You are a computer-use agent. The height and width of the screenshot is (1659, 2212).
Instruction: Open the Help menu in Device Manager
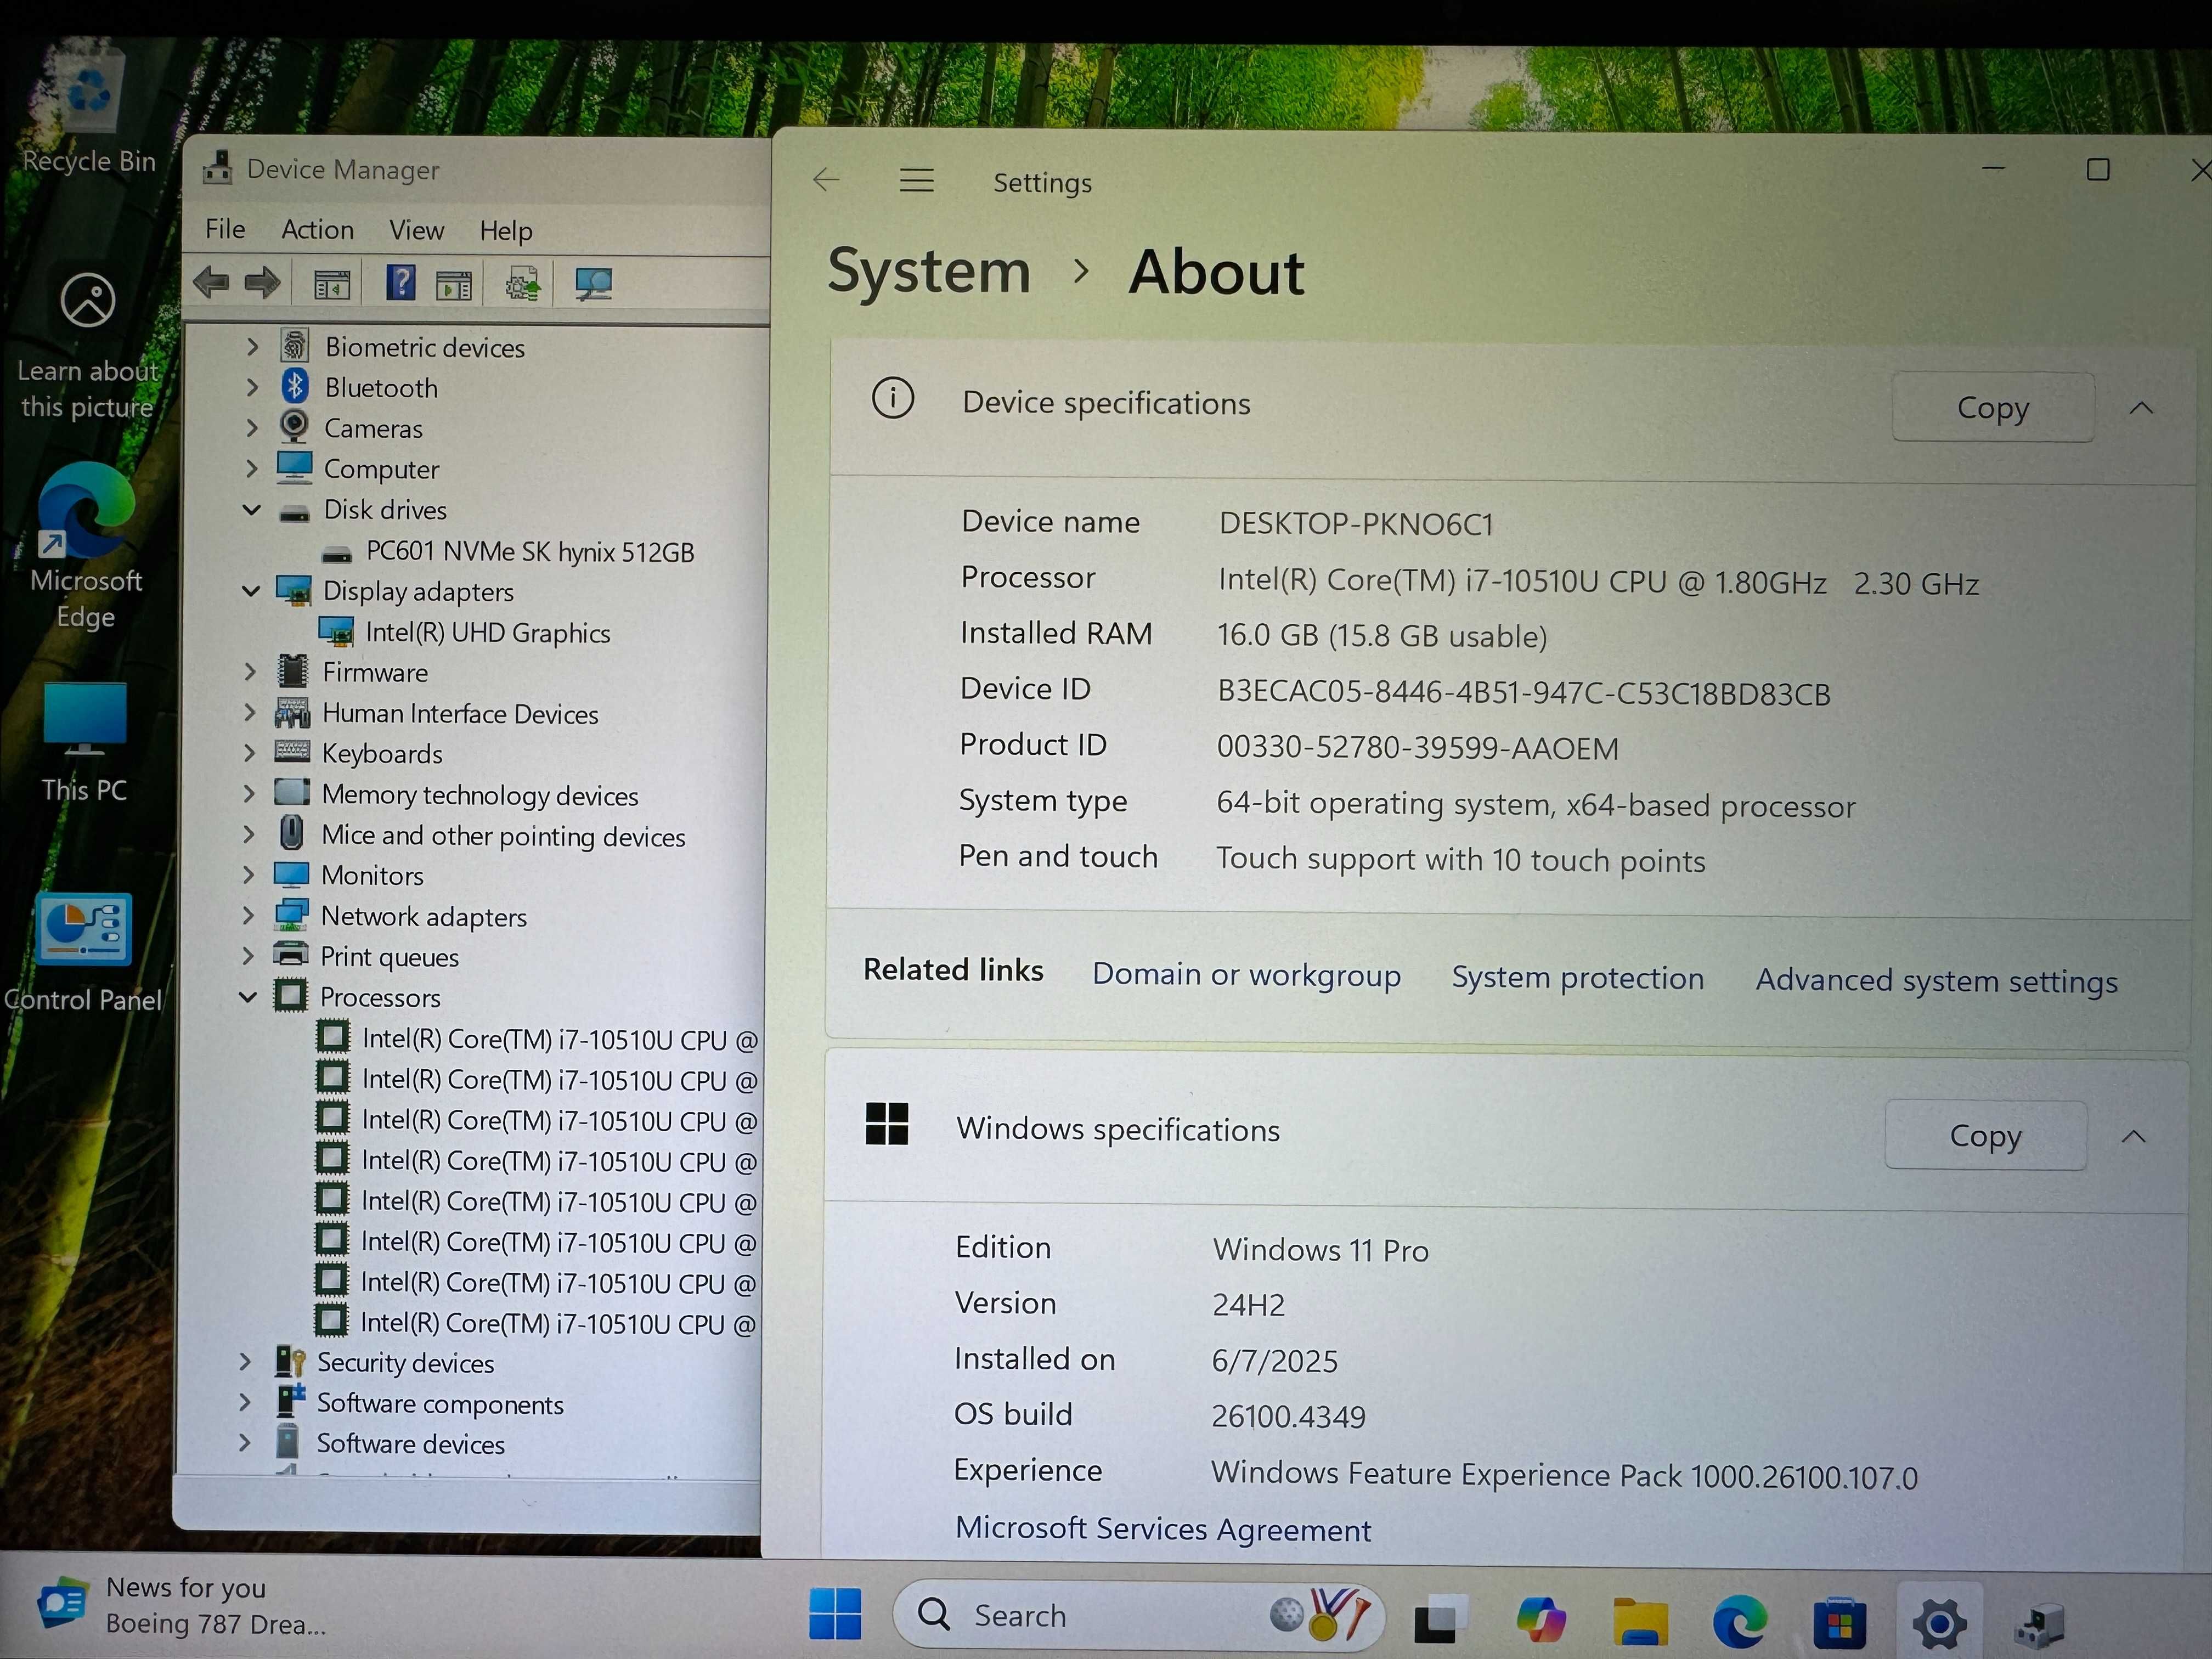coord(506,231)
